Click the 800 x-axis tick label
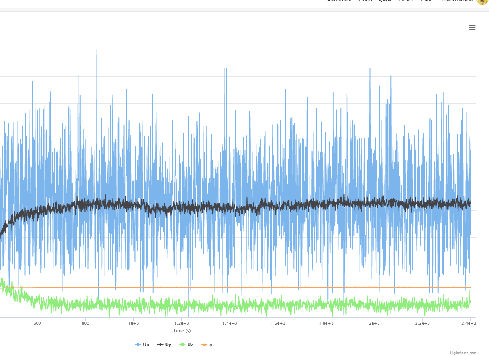 (85, 323)
